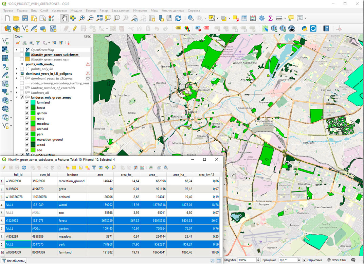364x264 pixels.
Task: Open project via the yellow folder icon
Action: (16, 18)
